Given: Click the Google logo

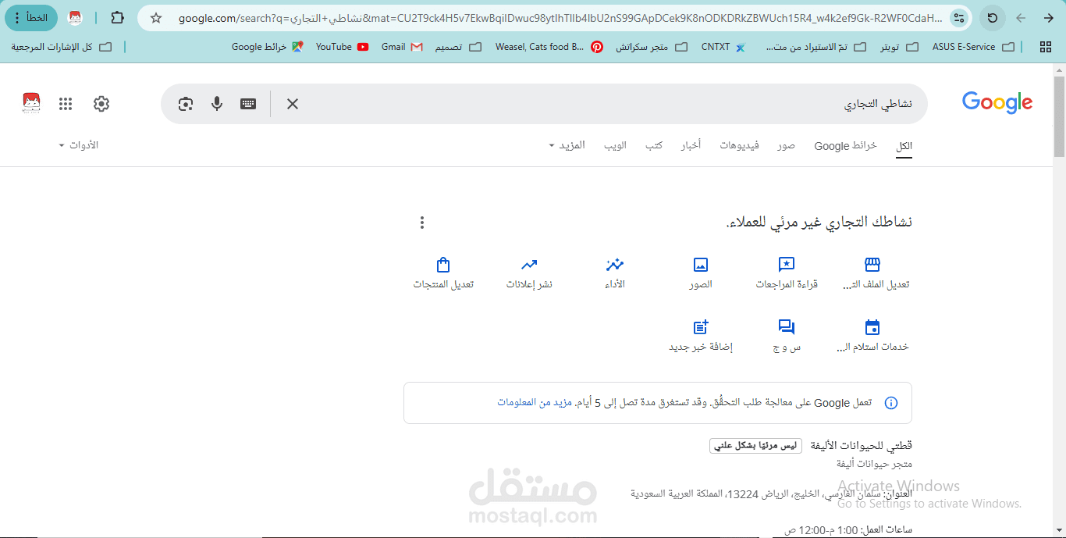Looking at the screenshot, I should 997,103.
